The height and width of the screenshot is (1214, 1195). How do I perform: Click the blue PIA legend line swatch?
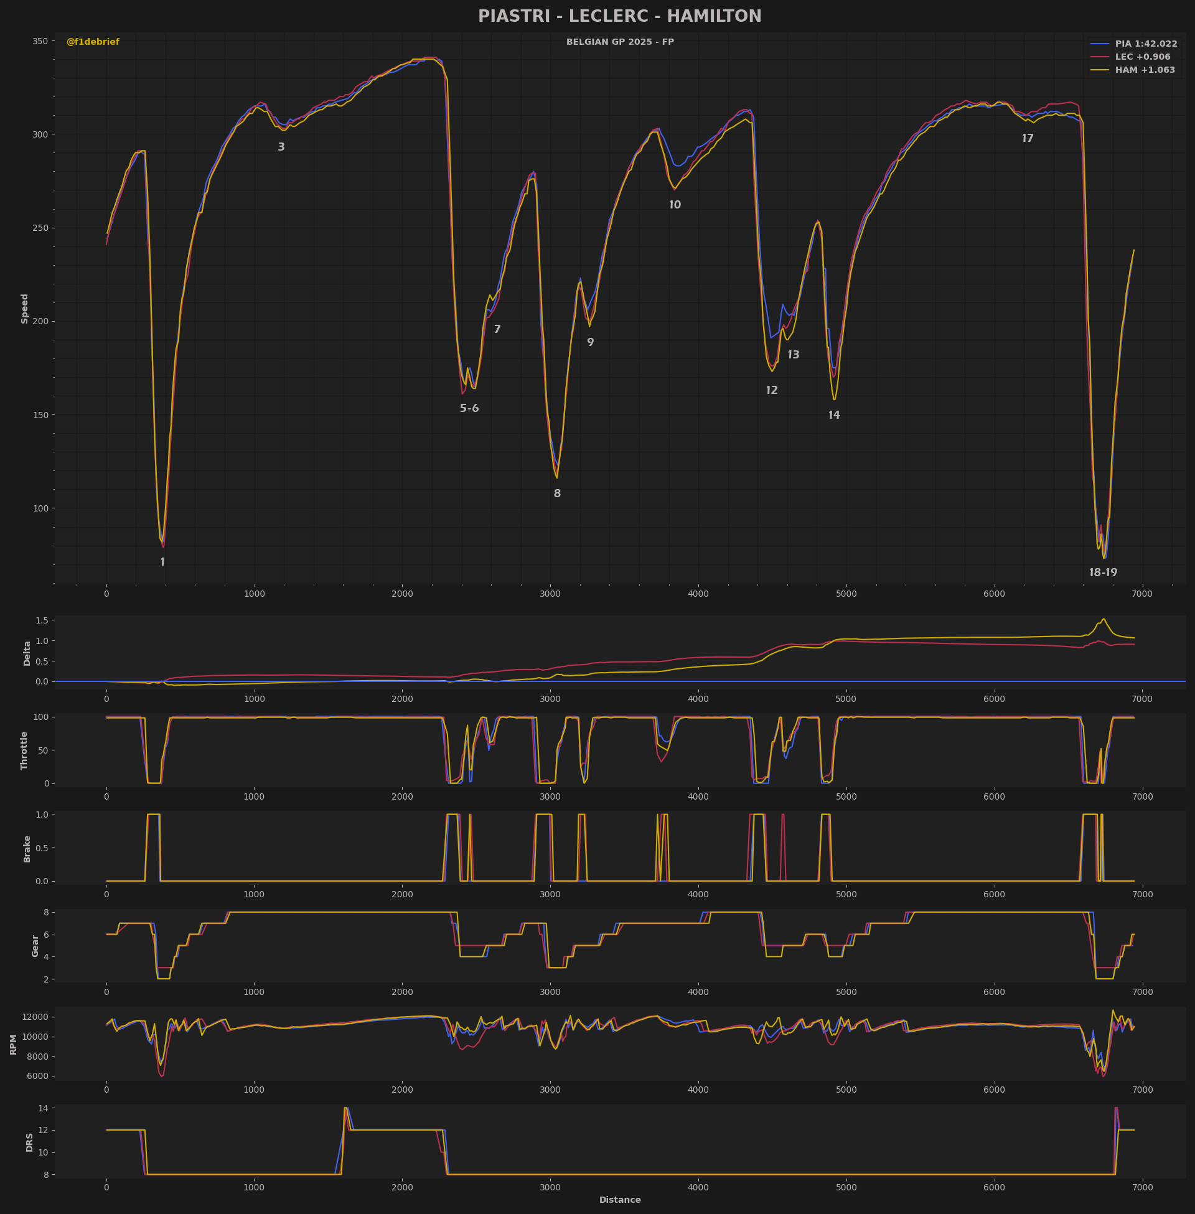pyautogui.click(x=1100, y=44)
